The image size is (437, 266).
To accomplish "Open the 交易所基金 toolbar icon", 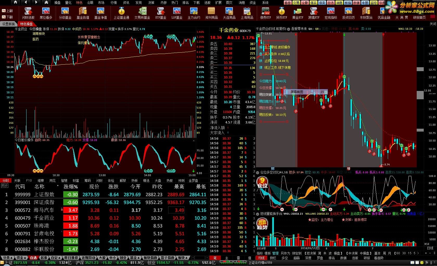I will 142,13.
